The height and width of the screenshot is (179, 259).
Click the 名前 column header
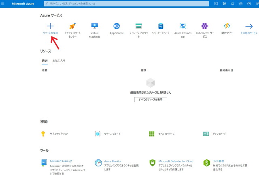pyautogui.click(x=45, y=70)
